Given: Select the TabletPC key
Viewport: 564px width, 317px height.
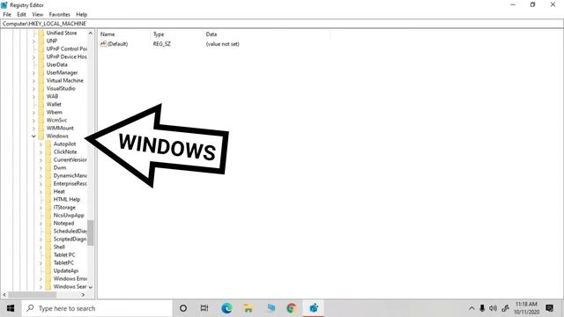Looking at the screenshot, I should click(x=63, y=262).
